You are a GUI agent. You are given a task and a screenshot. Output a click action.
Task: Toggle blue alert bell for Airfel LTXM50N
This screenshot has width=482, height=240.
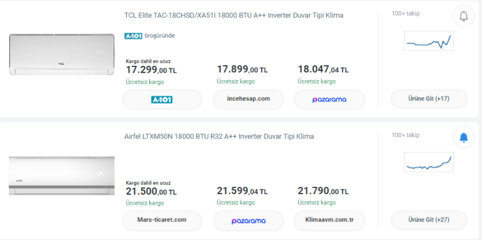[463, 137]
